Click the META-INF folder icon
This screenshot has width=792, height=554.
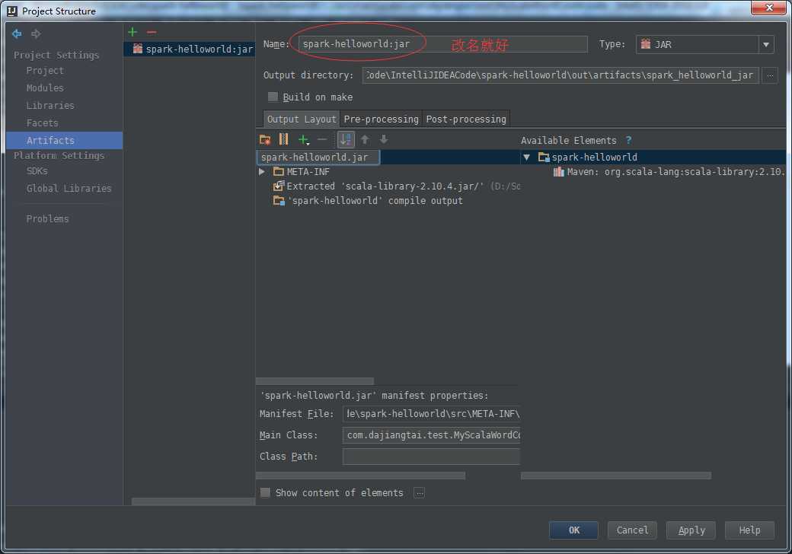(278, 171)
